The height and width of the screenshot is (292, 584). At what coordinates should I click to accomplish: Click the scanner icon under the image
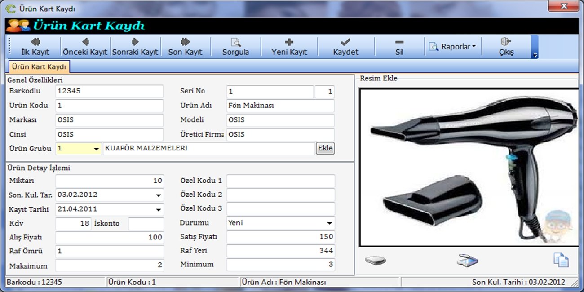click(x=467, y=261)
